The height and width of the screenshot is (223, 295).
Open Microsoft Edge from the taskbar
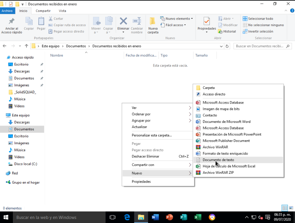(x=127, y=217)
